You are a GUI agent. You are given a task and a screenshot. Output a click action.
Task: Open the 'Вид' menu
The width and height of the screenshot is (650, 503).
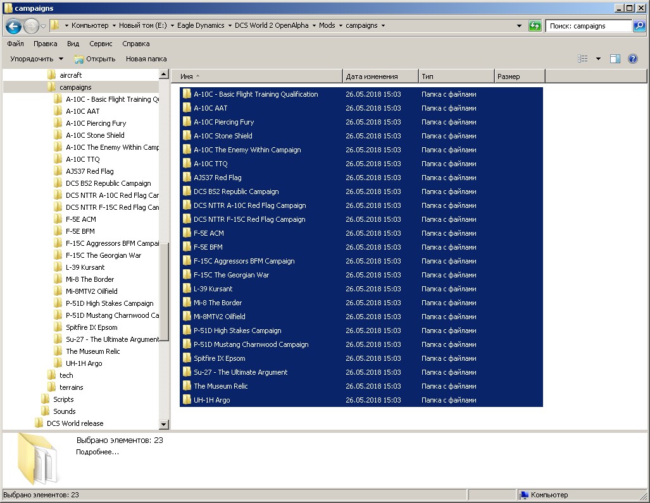click(x=73, y=44)
